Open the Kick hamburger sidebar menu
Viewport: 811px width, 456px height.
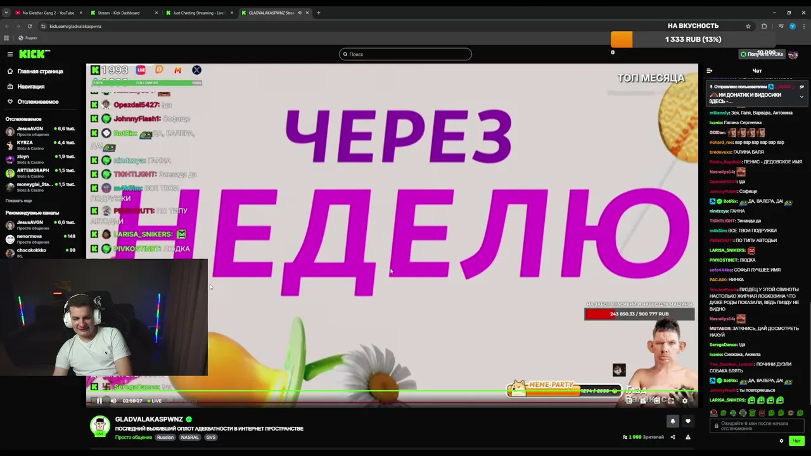tap(10, 54)
